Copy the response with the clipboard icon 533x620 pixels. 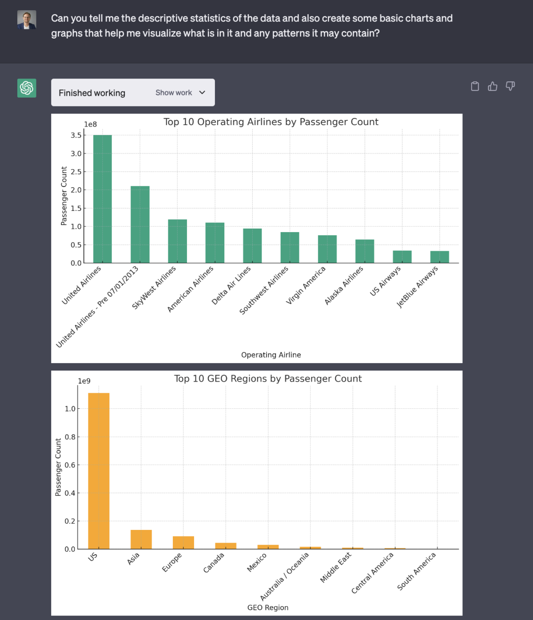[475, 87]
